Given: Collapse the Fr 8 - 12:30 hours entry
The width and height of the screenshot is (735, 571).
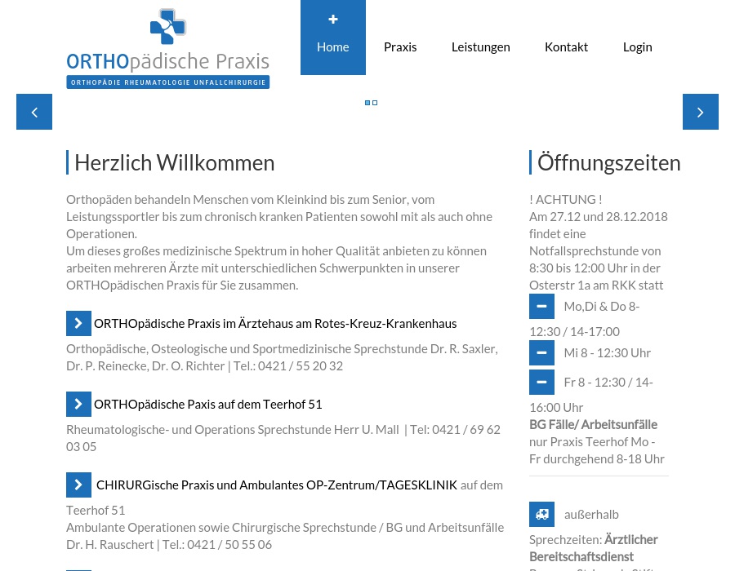Looking at the screenshot, I should click(x=541, y=382).
